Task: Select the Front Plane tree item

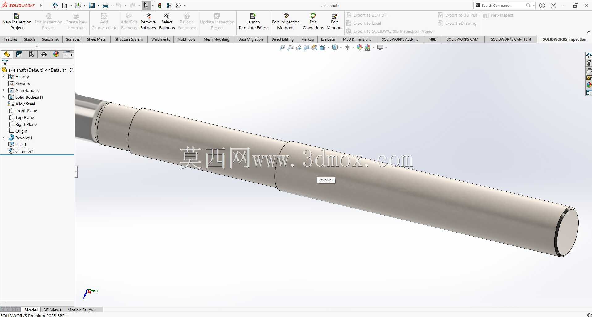Action: coord(26,111)
